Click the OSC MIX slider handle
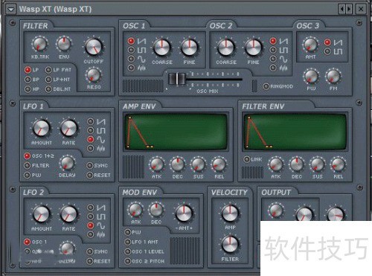 pyautogui.click(x=177, y=79)
